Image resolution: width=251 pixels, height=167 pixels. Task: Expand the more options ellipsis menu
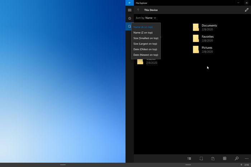coord(247,158)
